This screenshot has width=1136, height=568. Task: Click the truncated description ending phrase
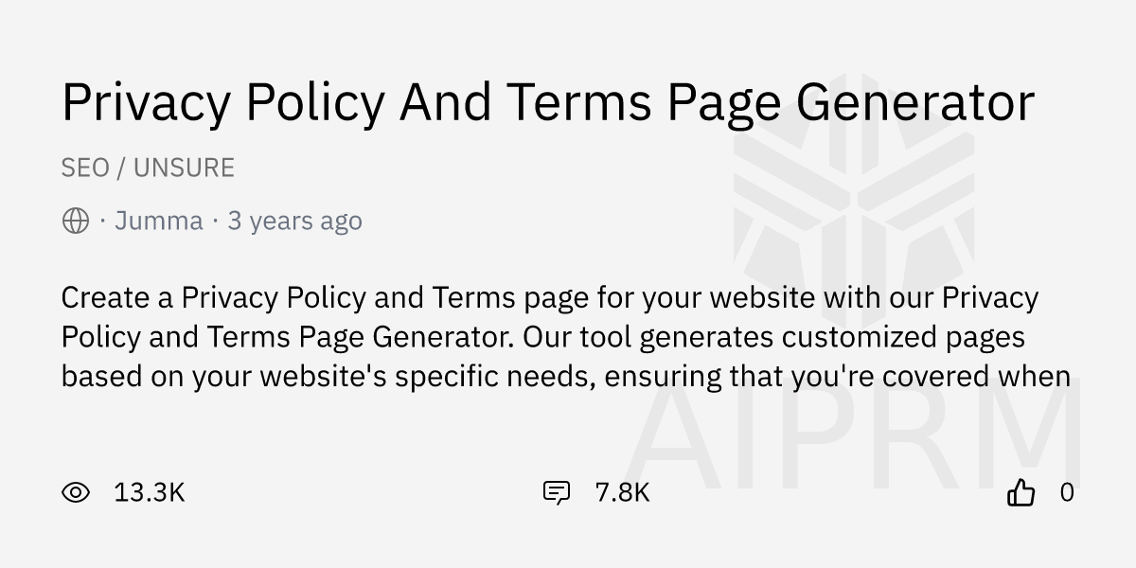point(975,375)
